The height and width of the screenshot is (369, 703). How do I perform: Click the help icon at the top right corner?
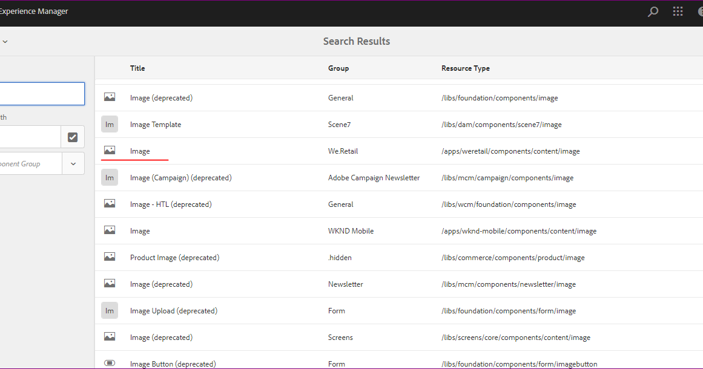pyautogui.click(x=701, y=11)
